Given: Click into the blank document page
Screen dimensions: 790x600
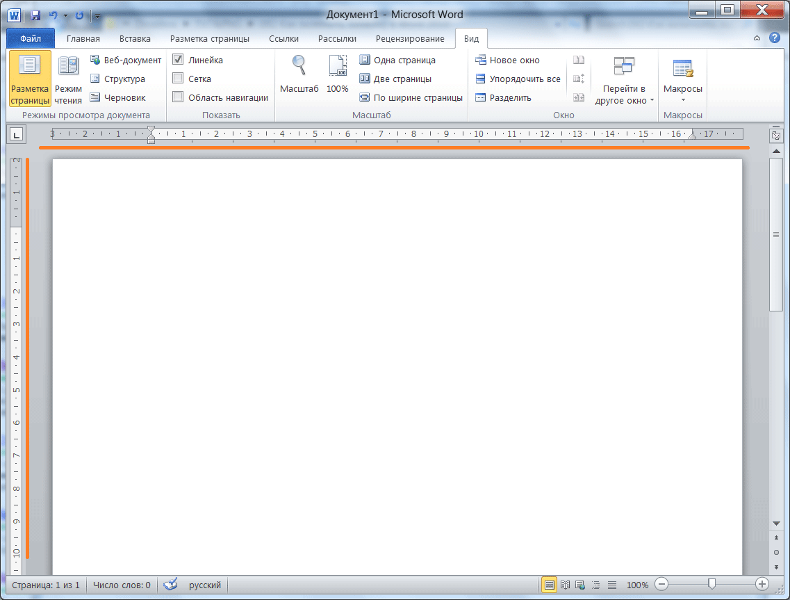Looking at the screenshot, I should click(x=397, y=366).
